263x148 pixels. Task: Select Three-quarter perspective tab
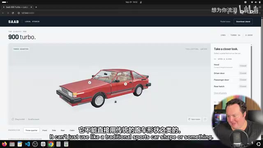[31, 130]
